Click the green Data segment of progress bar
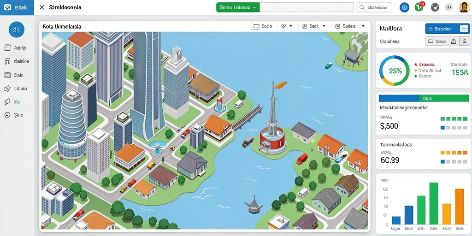Image resolution: width=472 pixels, height=236 pixels. pyautogui.click(x=444, y=98)
